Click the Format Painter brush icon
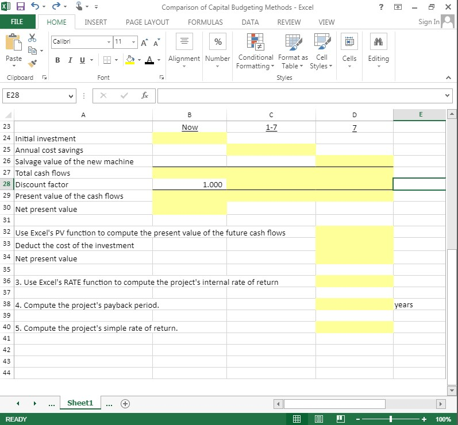Screen dimensions: 458x425 [32, 63]
